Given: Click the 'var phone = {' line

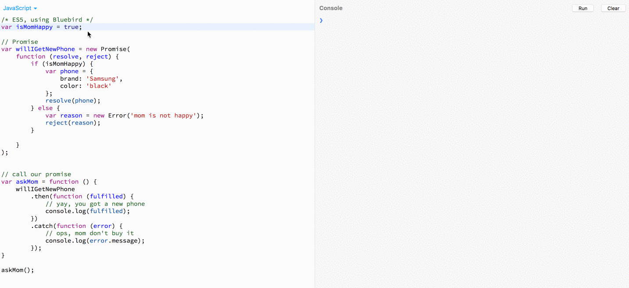Looking at the screenshot, I should [x=69, y=71].
